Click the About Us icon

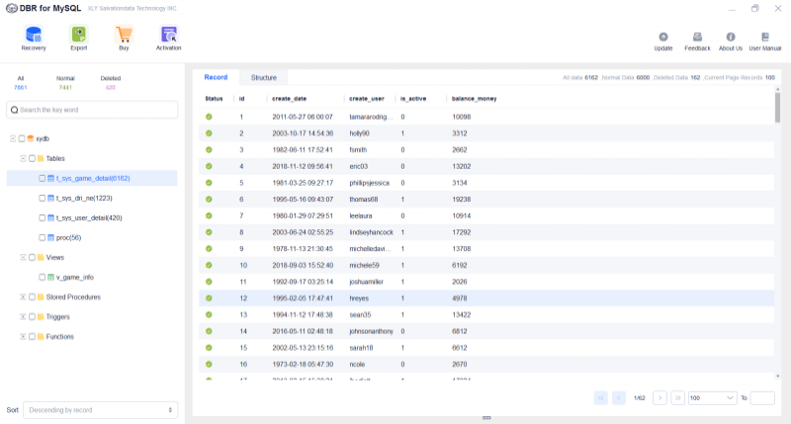click(731, 38)
